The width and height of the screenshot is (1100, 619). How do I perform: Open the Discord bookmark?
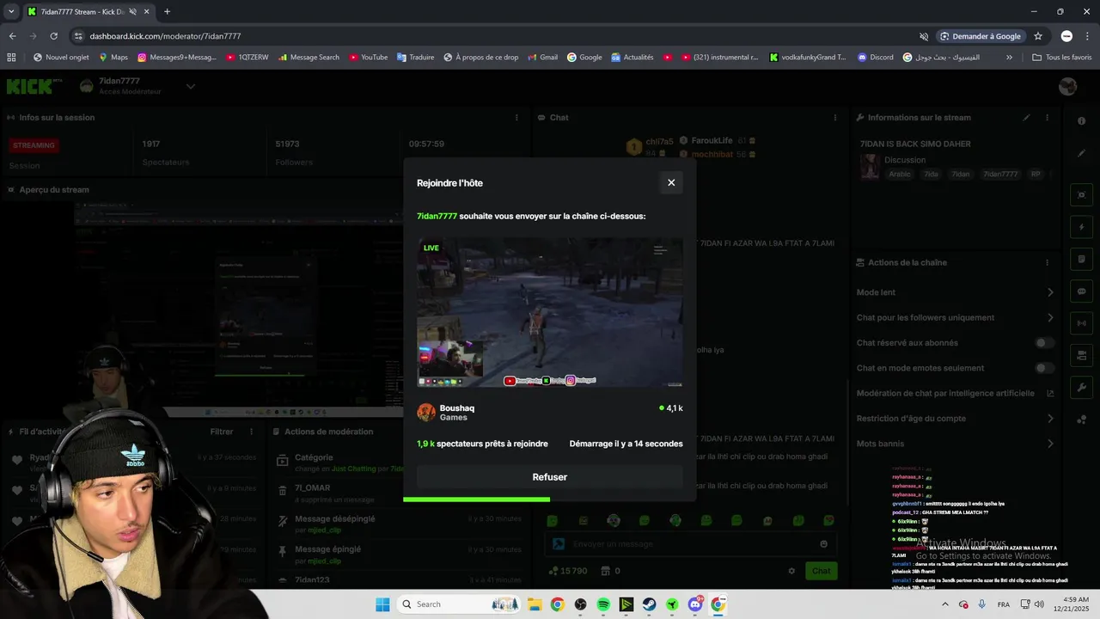point(876,58)
